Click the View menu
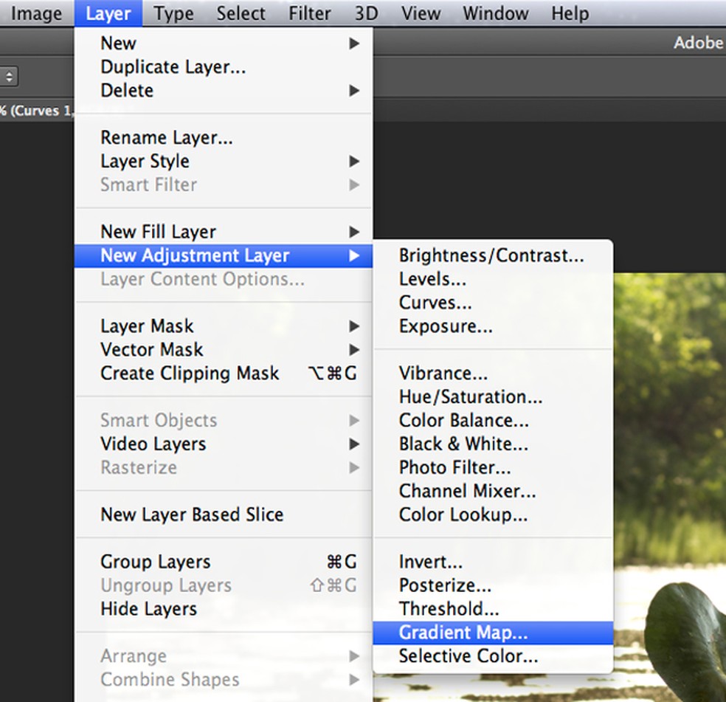726x702 pixels. tap(421, 13)
